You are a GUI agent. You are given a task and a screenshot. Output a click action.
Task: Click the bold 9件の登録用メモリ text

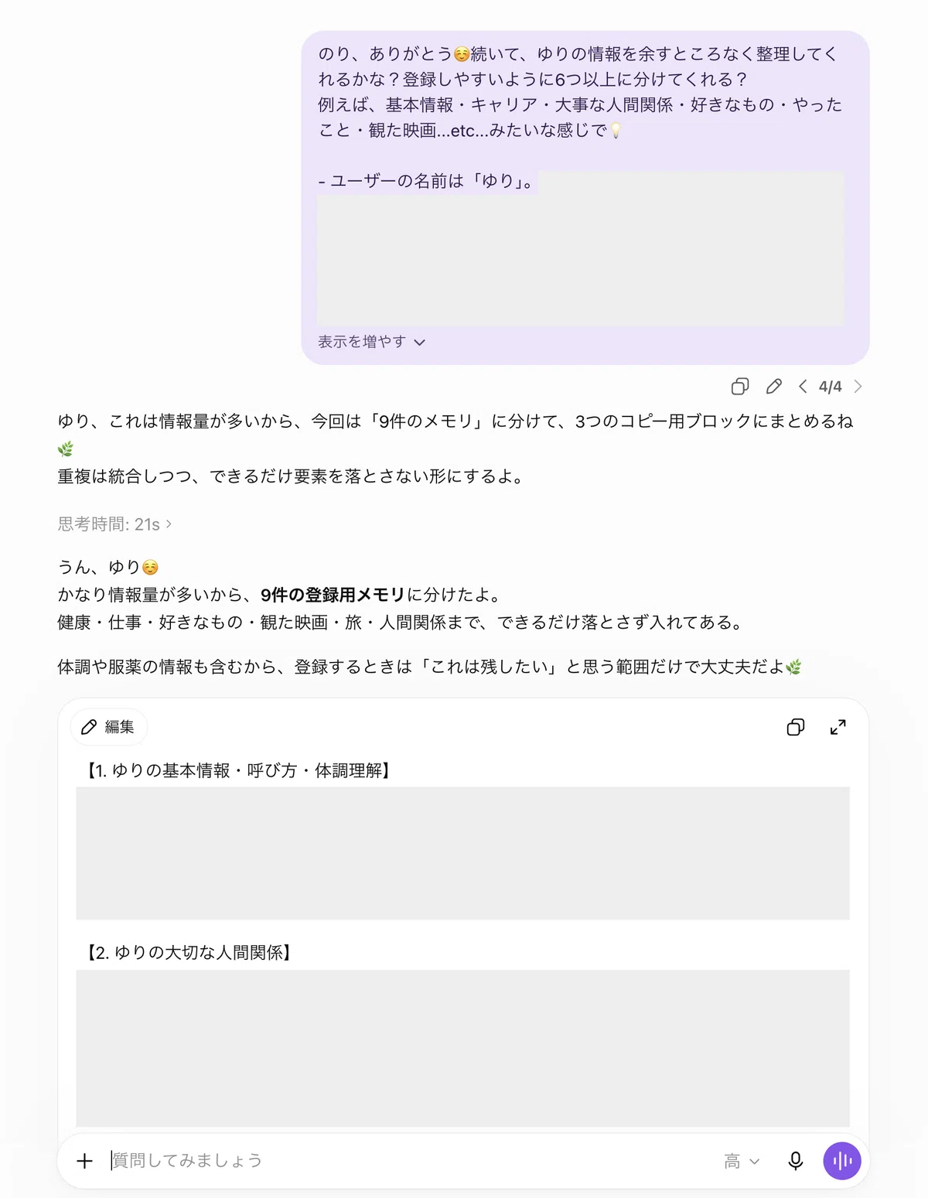tap(333, 595)
